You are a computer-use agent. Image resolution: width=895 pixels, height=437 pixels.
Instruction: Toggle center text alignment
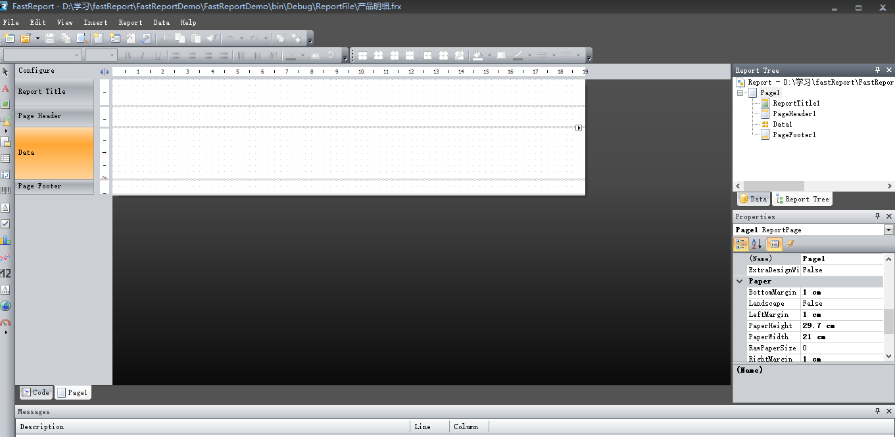click(x=192, y=56)
